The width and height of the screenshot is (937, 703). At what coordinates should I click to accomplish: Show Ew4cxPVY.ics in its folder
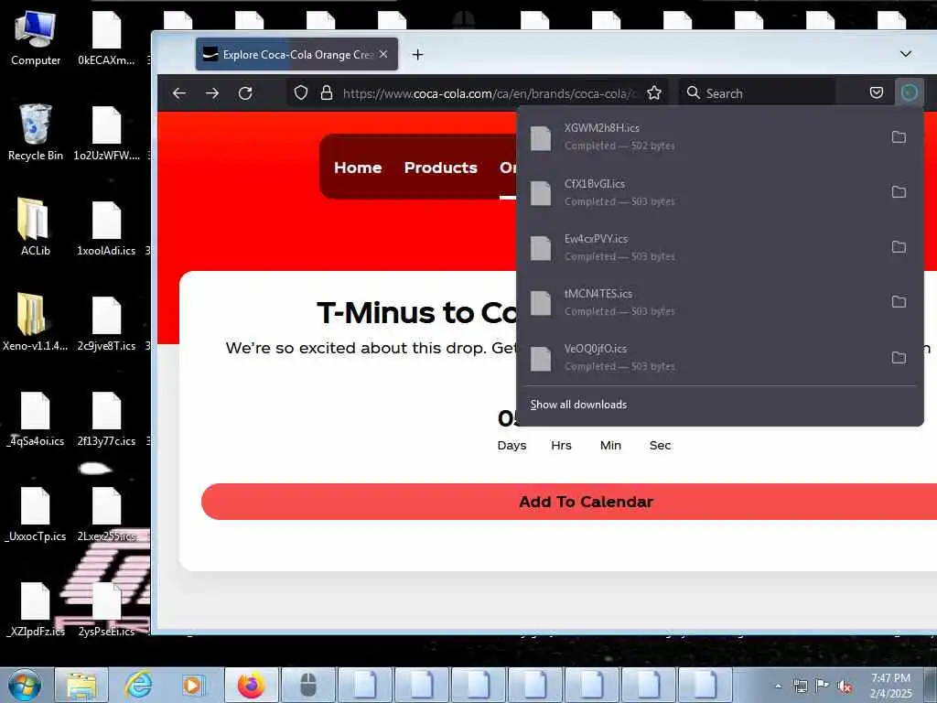899,247
